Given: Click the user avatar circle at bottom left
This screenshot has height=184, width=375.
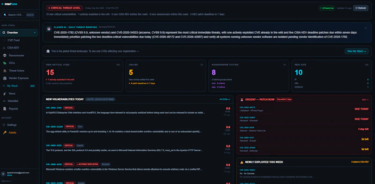Looking at the screenshot, I should coord(3,174).
